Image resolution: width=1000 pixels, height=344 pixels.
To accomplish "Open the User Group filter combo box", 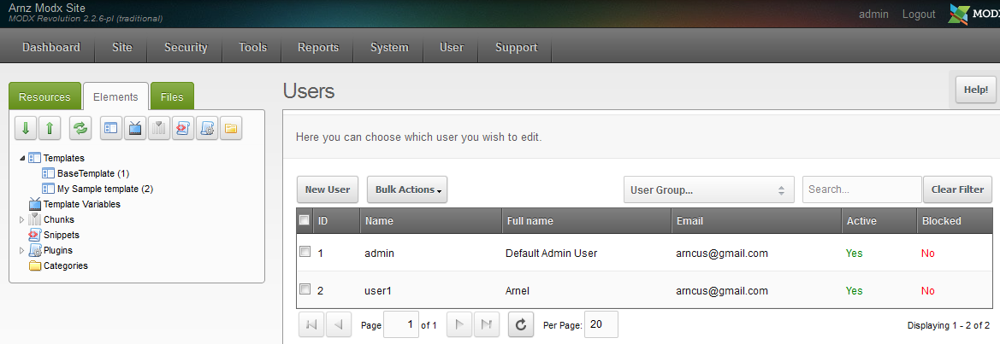I will [707, 189].
